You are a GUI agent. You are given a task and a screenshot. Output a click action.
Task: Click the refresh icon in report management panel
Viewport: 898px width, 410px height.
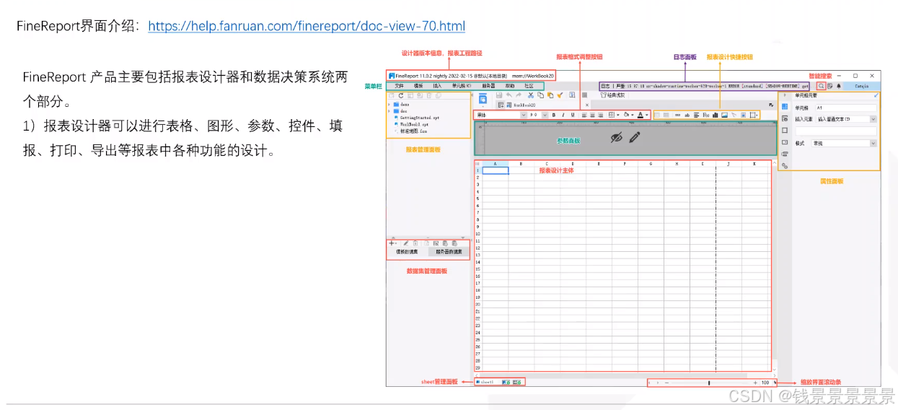[400, 95]
